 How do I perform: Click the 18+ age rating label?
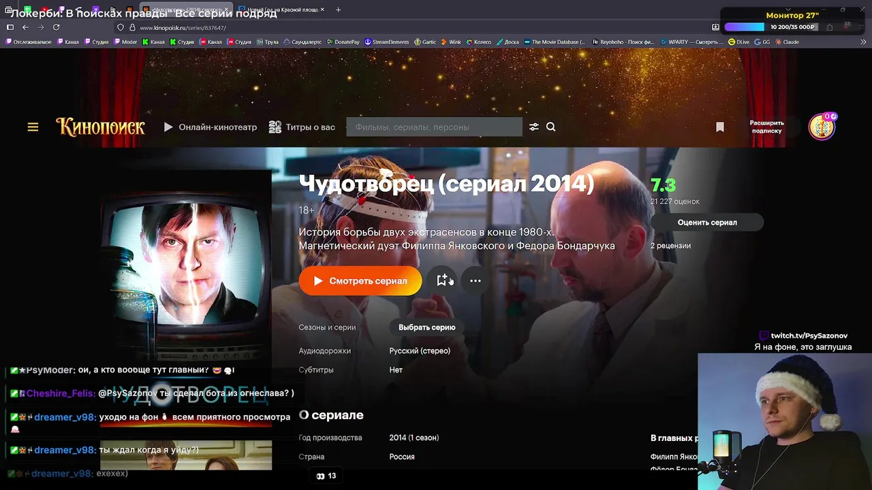(x=307, y=210)
